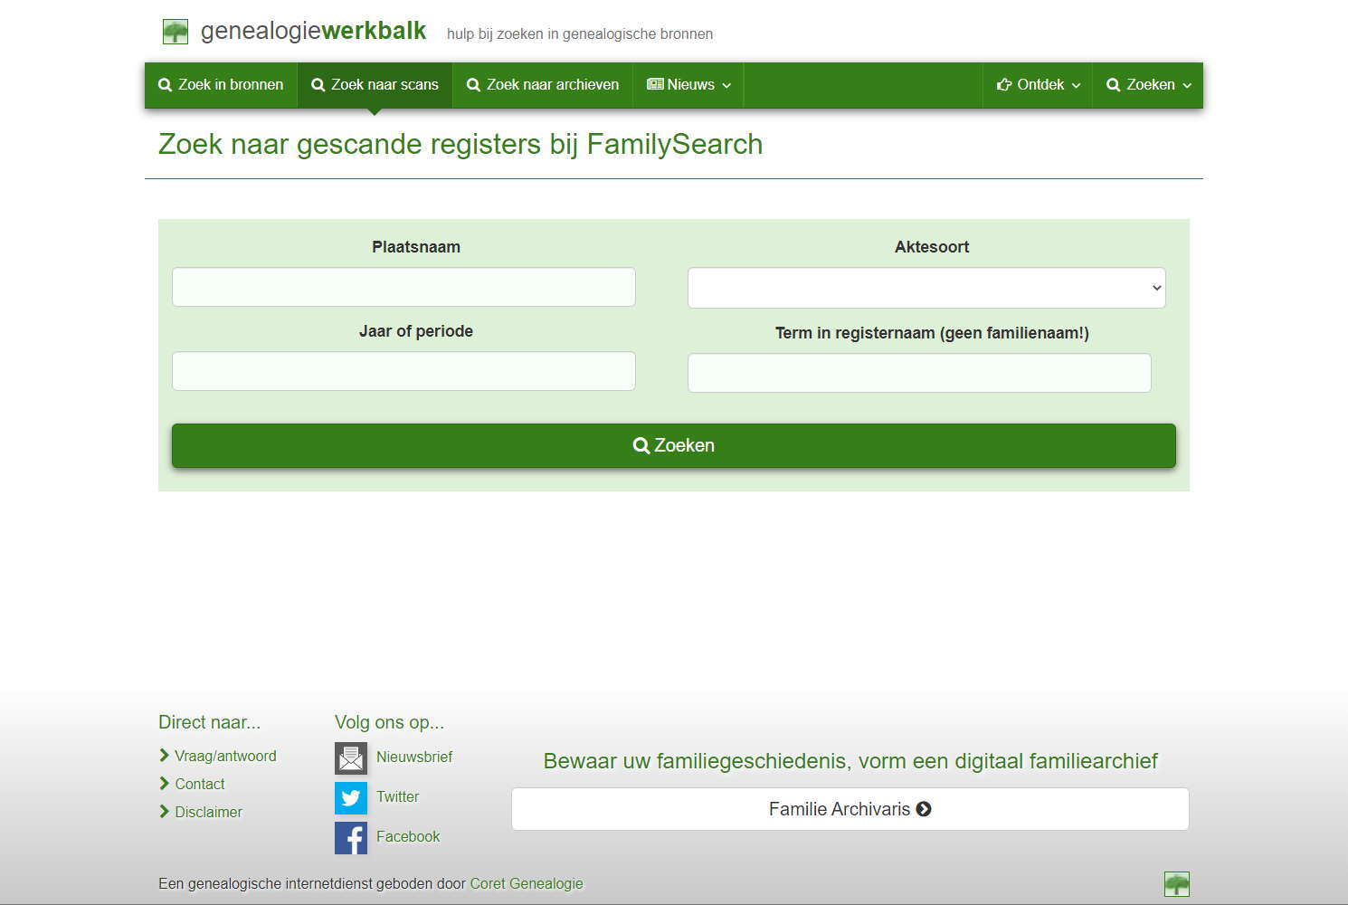The height and width of the screenshot is (905, 1348).
Task: Open the Nieuwsbrief text link
Action: pos(414,757)
